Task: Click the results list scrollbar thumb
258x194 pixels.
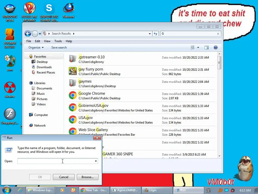Action: coord(219,63)
